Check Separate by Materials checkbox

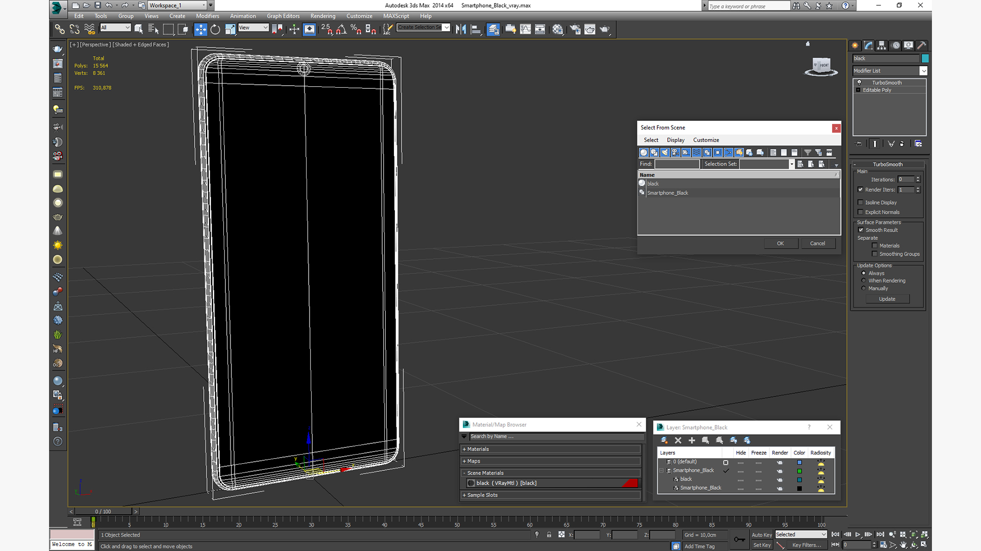coord(875,246)
